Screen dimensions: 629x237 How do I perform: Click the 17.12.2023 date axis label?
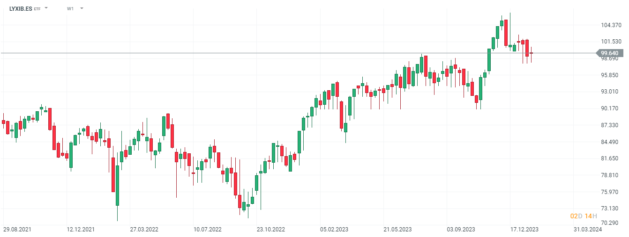coord(524,230)
